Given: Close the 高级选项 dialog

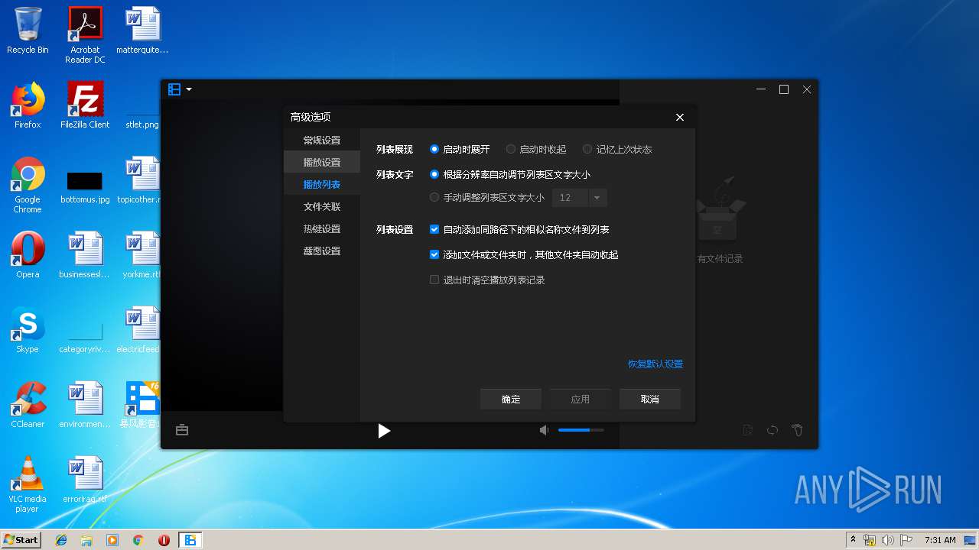Looking at the screenshot, I should 680,117.
